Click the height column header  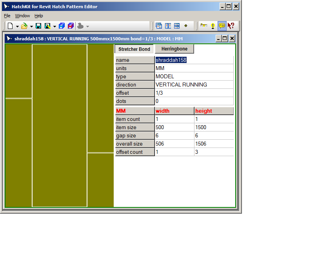214,111
